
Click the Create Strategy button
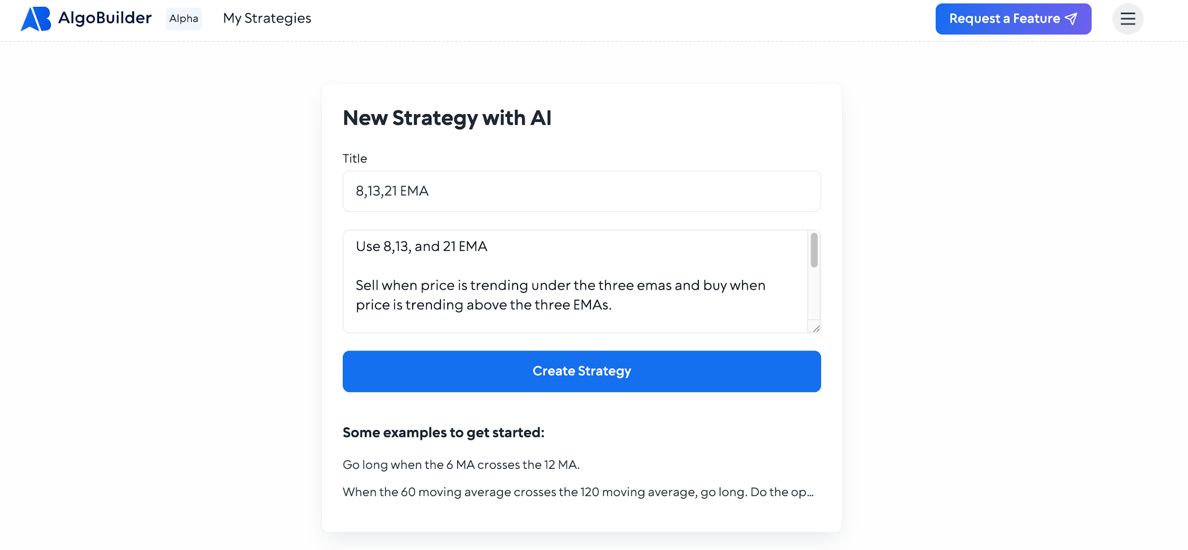(x=581, y=371)
